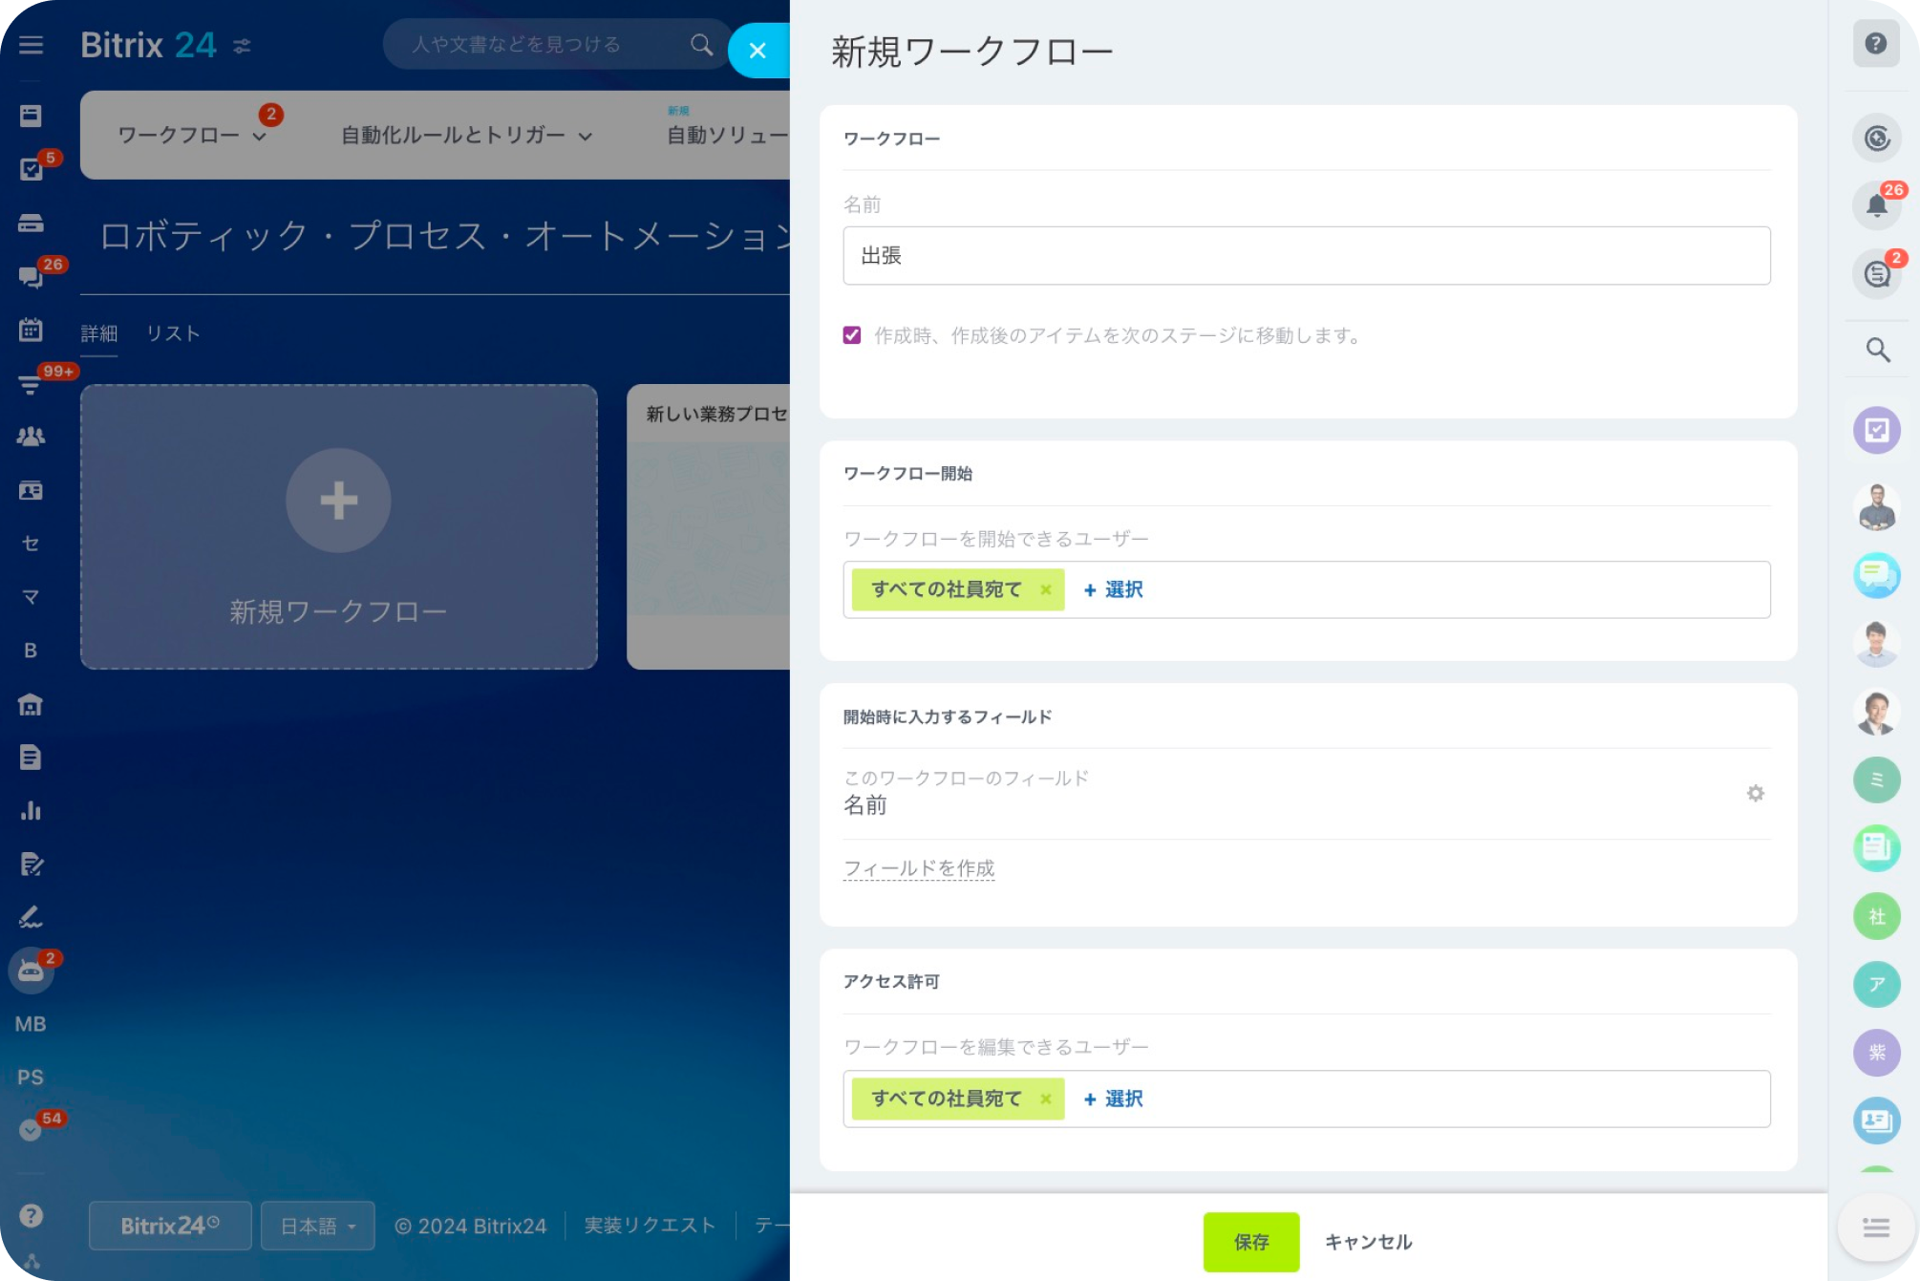Viewport: 1920px width, 1281px height.
Task: Open the robot automation icon in sidebar
Action: tap(31, 971)
